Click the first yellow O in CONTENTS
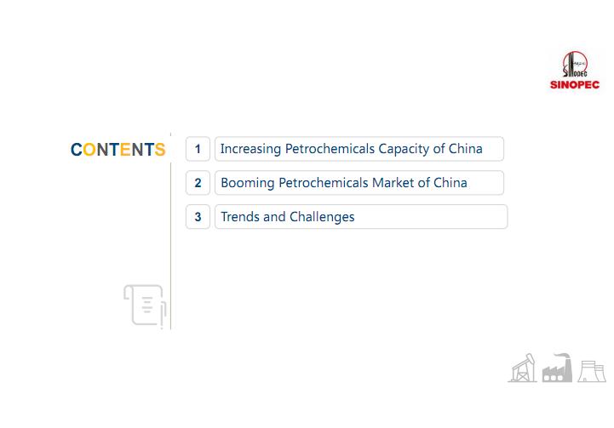This screenshot has height=428, width=614. (89, 150)
